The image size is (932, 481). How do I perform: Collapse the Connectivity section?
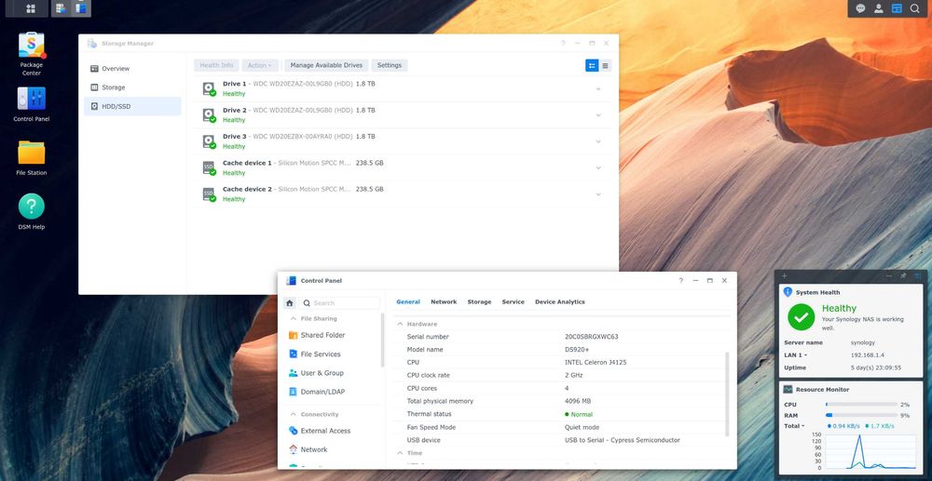293,414
